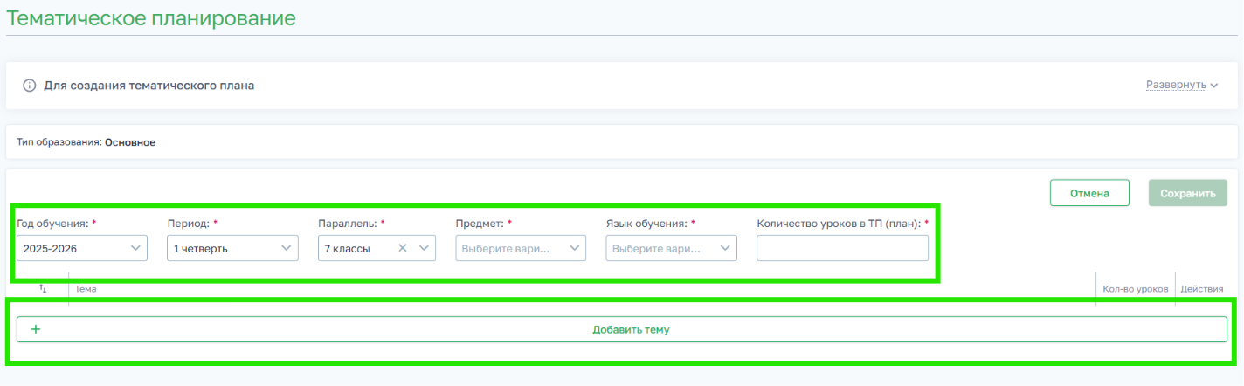Viewport: 1244px width, 386px height.
Task: Click the "Тип образования: Основное" text
Action: pos(86,141)
